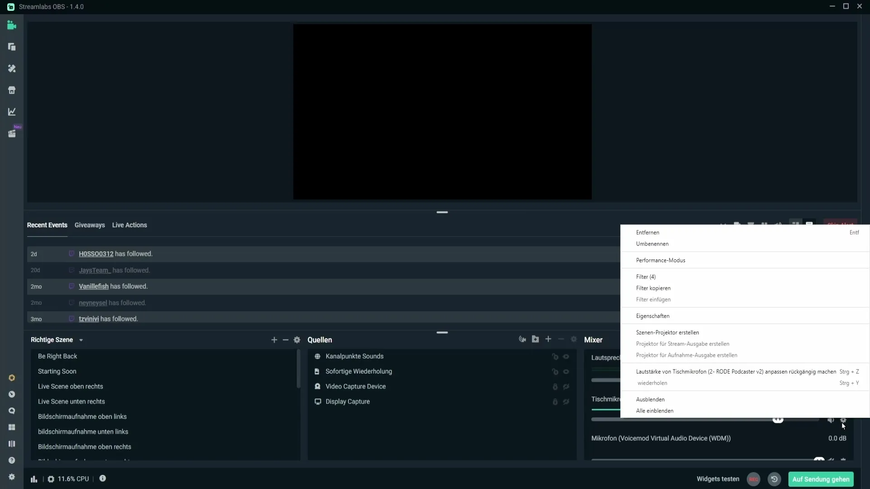
Task: Open JaysTeam_ follower link
Action: 95,270
